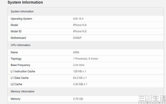Click the 1 Processor, 6 Cores value
Image resolution: width=166 pixels, height=104 pixels.
85,59
